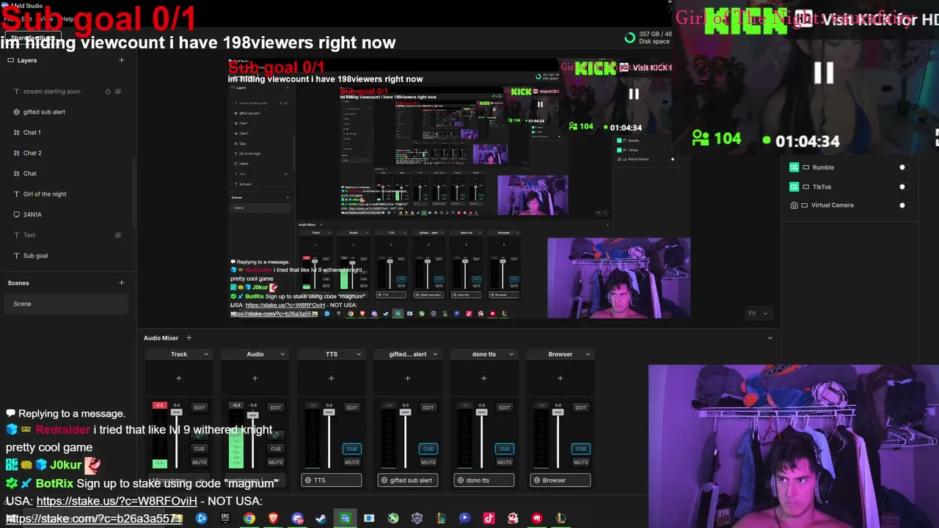The image size is (939, 528).
Task: Open TikTok from the taskbar
Action: pyautogui.click(x=489, y=518)
